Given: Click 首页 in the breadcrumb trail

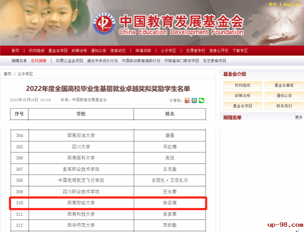Looking at the screenshot, I should pyautogui.click(x=8, y=74).
